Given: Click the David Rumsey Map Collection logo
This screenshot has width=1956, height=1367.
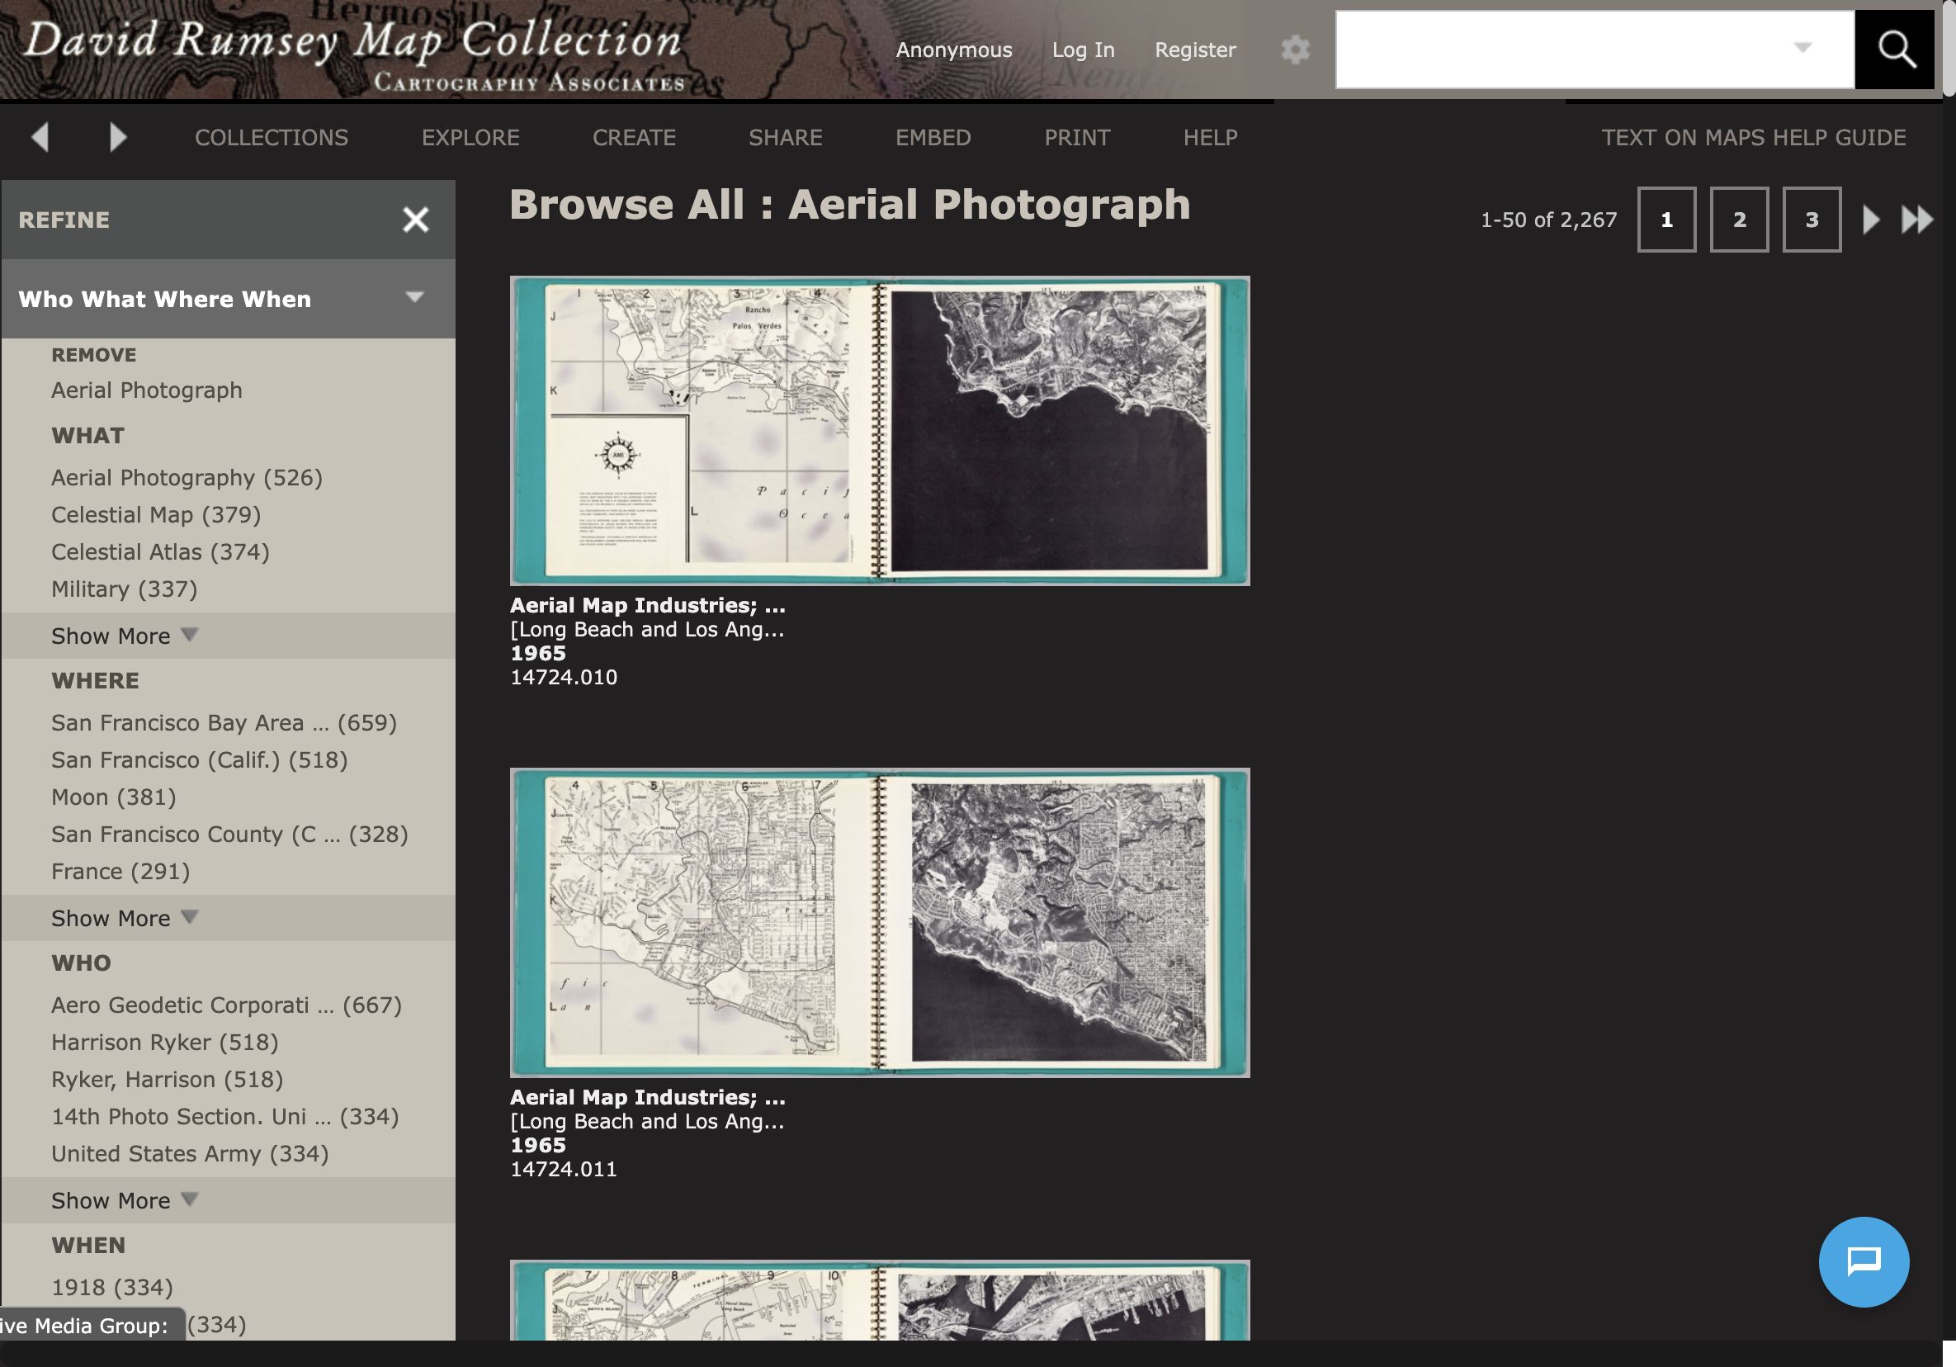Looking at the screenshot, I should point(353,53).
